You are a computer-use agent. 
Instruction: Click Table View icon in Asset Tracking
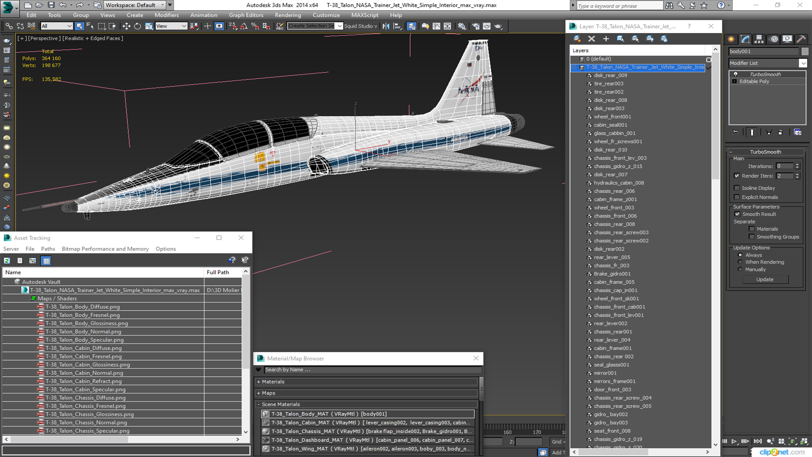point(47,261)
